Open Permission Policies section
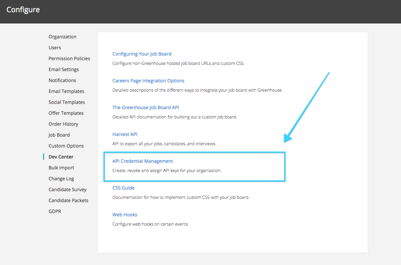The width and height of the screenshot is (401, 265). tap(69, 59)
